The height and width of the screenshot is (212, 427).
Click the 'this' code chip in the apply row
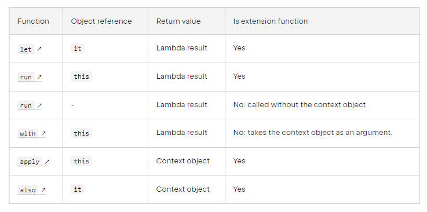[82, 161]
